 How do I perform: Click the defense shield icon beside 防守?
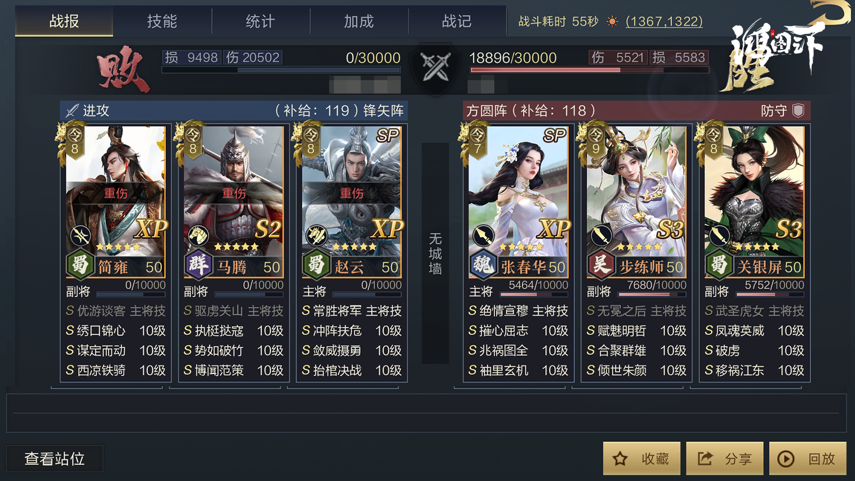798,111
